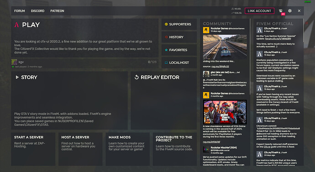Open the History server list

coord(179,37)
